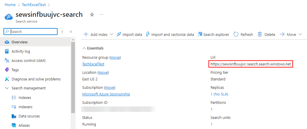Image resolution: width=307 pixels, height=129 pixels.
Task: Click the up-down sort arrows beside search box
Action: click(62, 32)
